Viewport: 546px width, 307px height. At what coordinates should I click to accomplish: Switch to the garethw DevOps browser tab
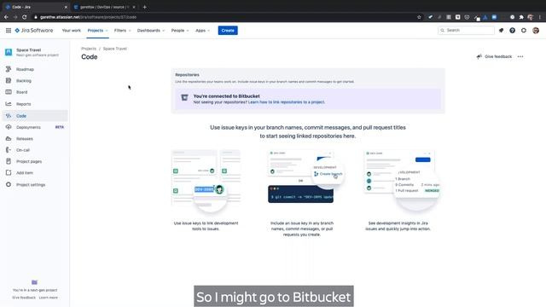104,7
